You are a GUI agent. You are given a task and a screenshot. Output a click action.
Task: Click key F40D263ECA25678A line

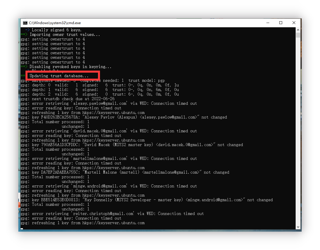[x=124, y=117]
